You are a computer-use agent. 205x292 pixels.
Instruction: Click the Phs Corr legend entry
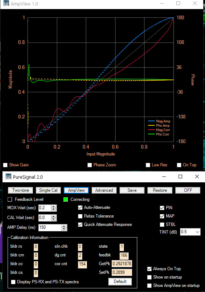[x=159, y=134]
